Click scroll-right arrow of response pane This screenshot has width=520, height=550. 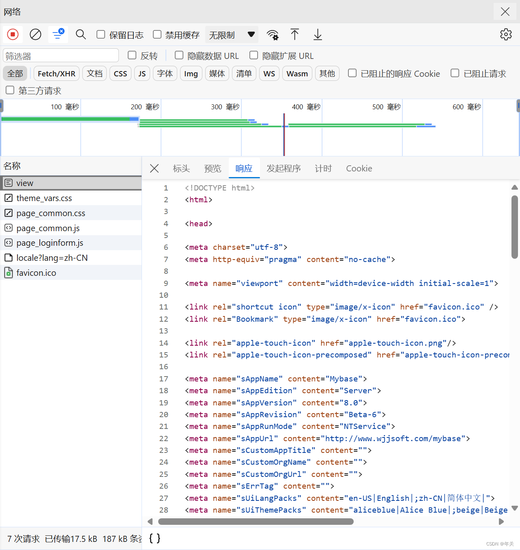tap(501, 522)
